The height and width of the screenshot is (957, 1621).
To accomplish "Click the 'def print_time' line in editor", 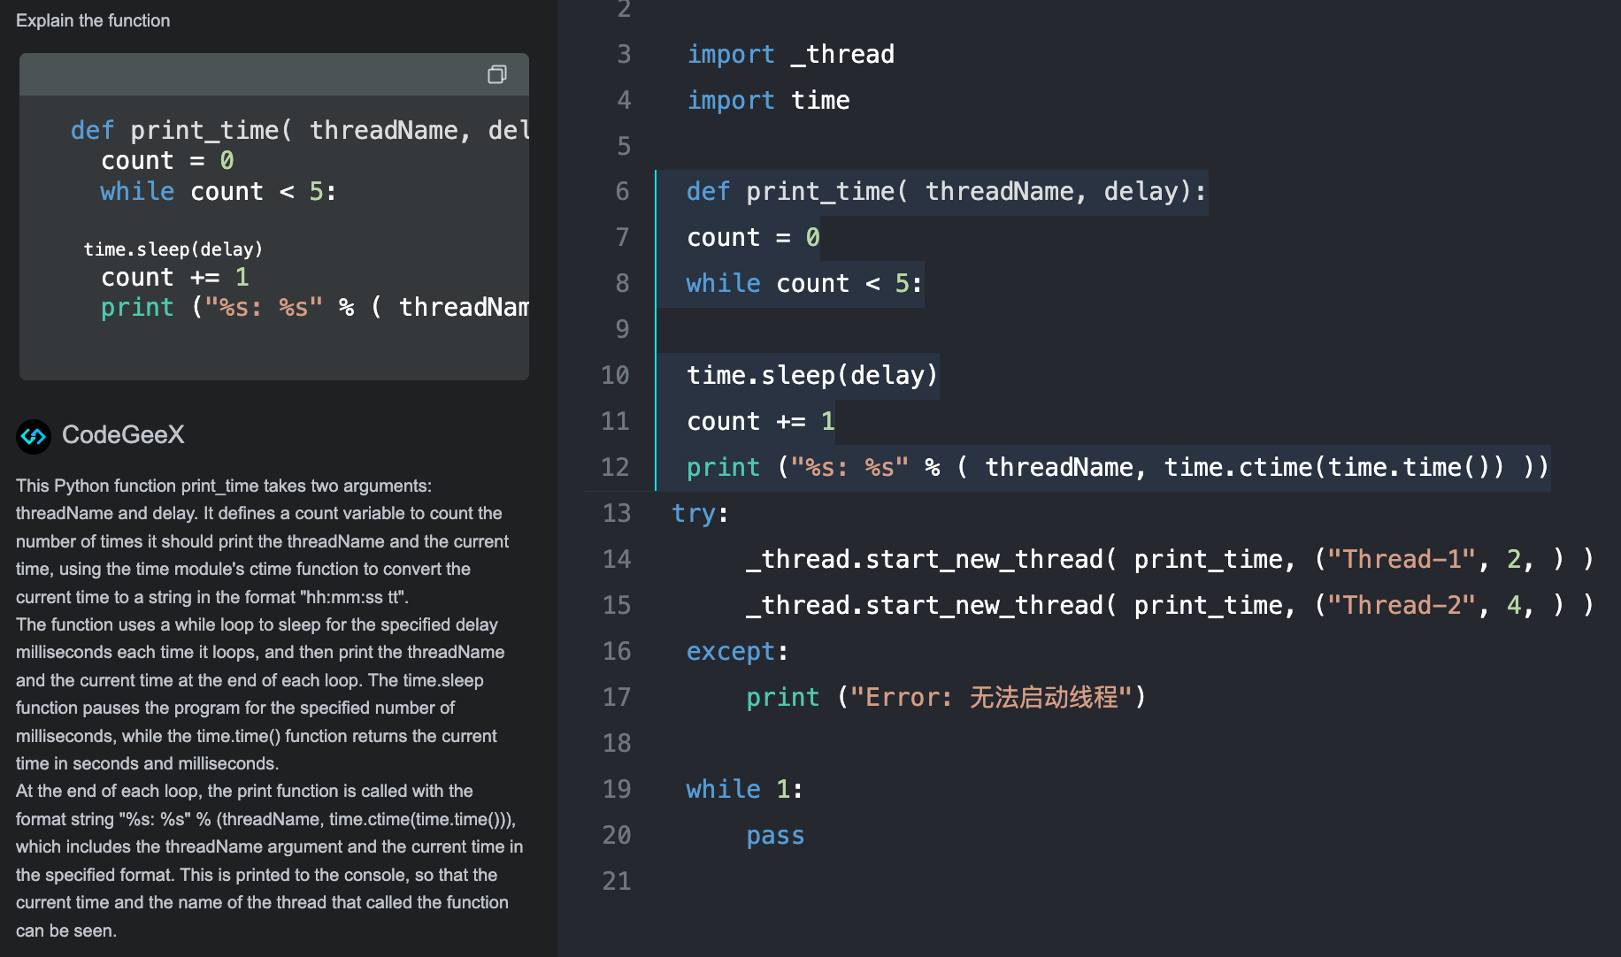I will 945,191.
